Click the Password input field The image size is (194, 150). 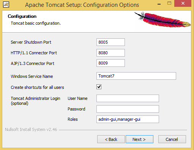[x=128, y=109]
